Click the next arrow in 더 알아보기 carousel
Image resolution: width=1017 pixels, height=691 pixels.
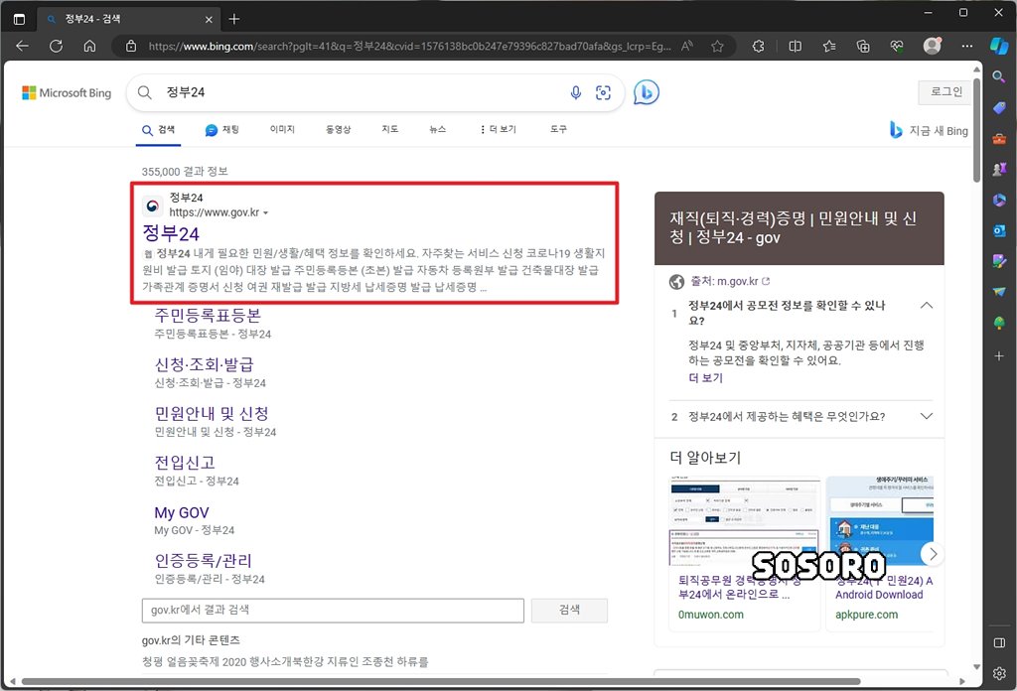933,554
